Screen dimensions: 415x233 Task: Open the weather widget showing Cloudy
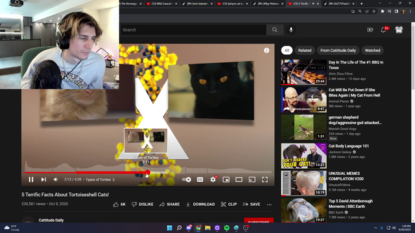(12, 228)
